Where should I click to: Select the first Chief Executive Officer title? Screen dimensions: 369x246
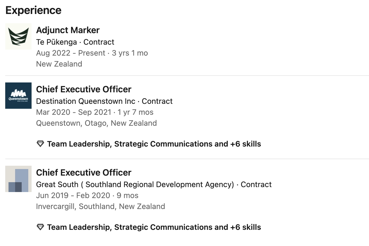click(x=84, y=89)
